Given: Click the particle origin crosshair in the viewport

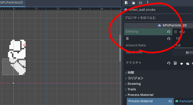Looking at the screenshot, I should click(x=13, y=83).
